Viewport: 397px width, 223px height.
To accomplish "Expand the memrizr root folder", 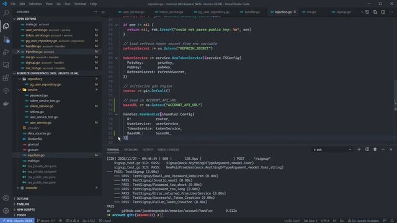I will 32,188.
